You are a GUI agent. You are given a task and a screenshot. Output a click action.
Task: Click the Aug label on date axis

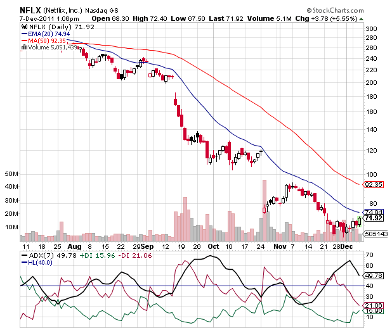(74, 246)
